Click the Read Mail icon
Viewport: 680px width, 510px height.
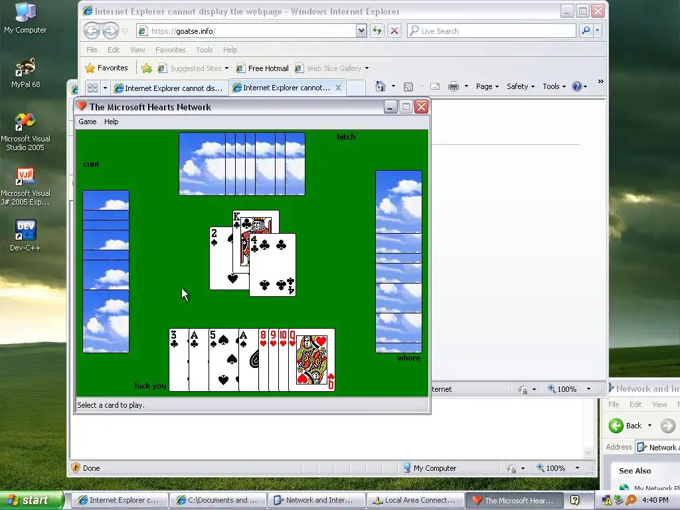click(x=434, y=86)
